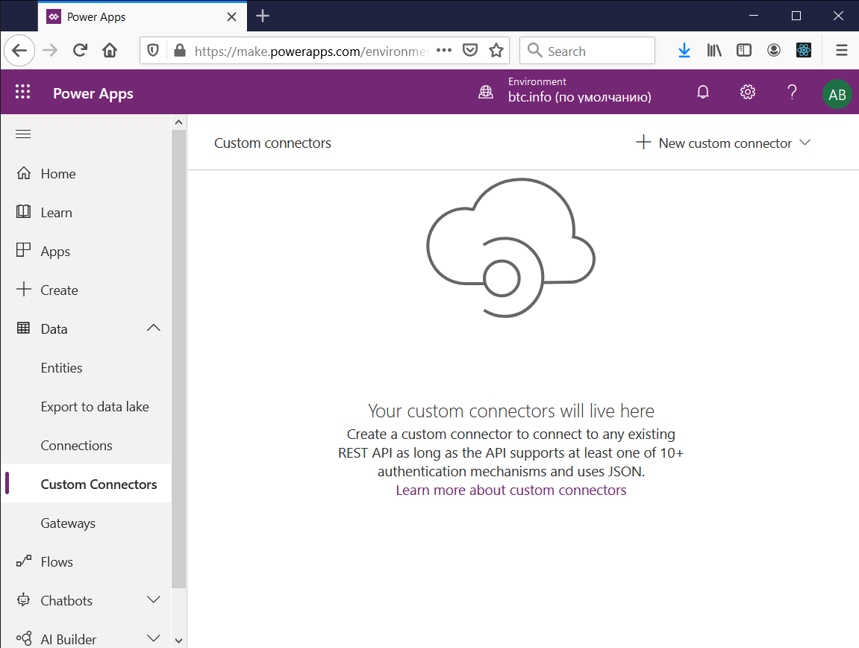Click the sidebar scrollbar down arrow
This screenshot has width=859, height=648.
coord(178,641)
